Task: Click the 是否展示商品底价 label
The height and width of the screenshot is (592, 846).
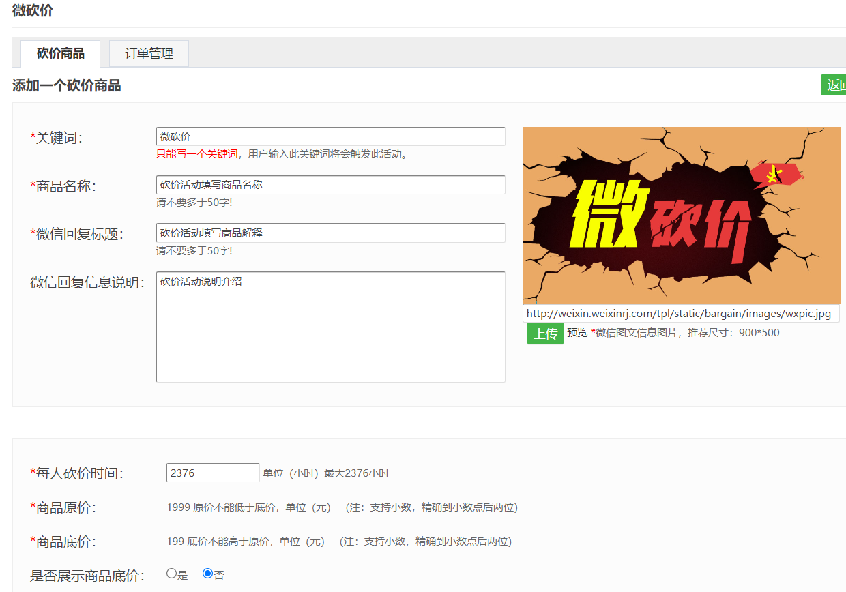Action: [x=87, y=576]
